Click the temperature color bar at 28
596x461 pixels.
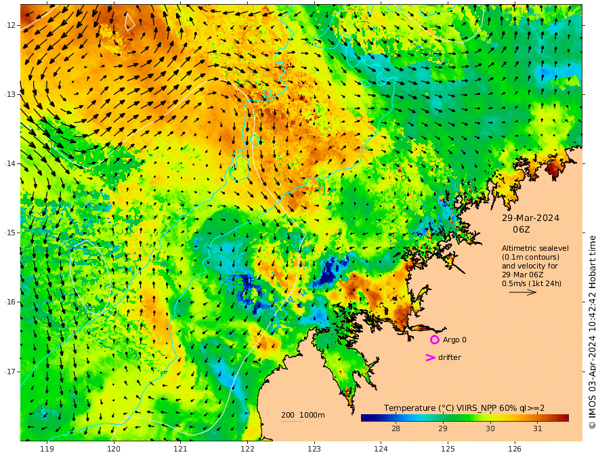point(396,418)
